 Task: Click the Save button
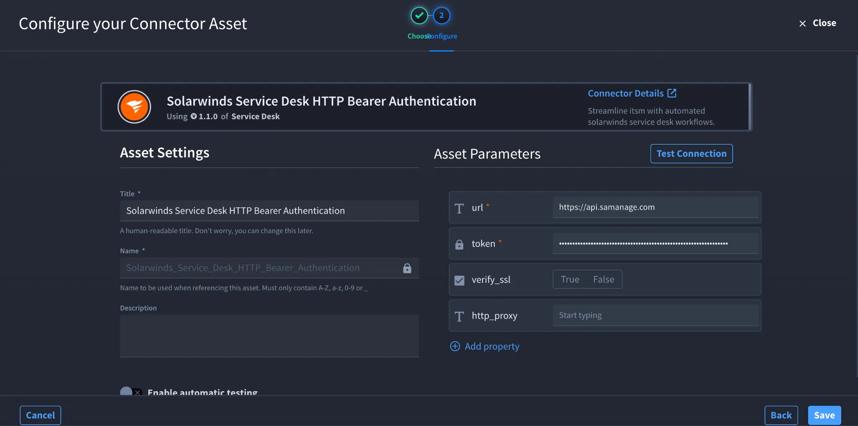click(824, 415)
